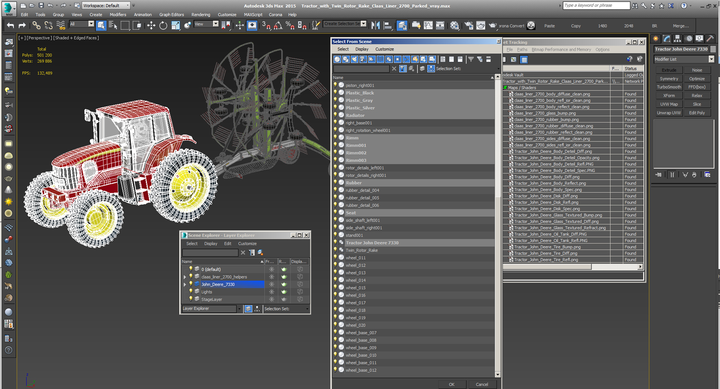Open the Workspace: Default dropdown

click(x=106, y=5)
